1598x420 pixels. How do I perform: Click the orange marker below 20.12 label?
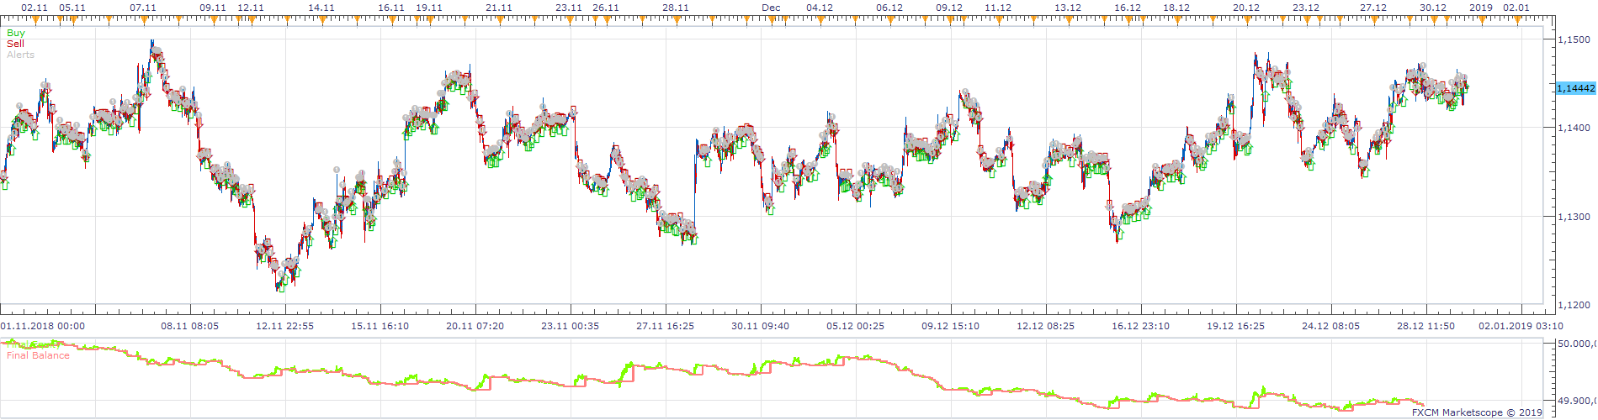click(x=1246, y=20)
